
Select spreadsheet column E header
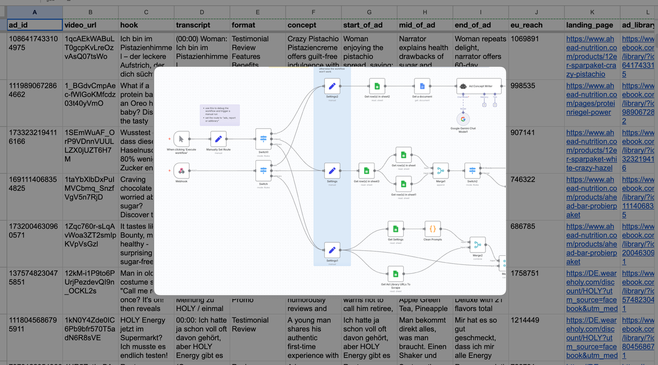[258, 12]
